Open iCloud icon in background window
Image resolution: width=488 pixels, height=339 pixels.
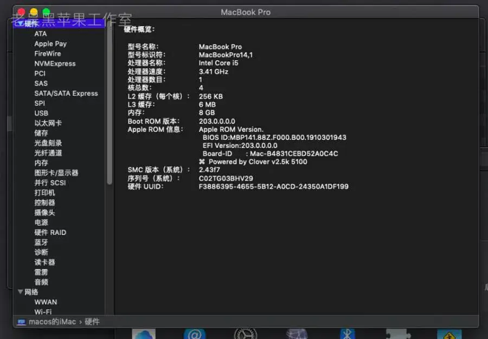click(x=144, y=334)
